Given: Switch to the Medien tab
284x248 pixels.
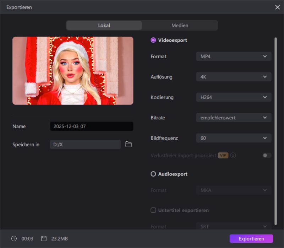Looking at the screenshot, I should [180, 25].
